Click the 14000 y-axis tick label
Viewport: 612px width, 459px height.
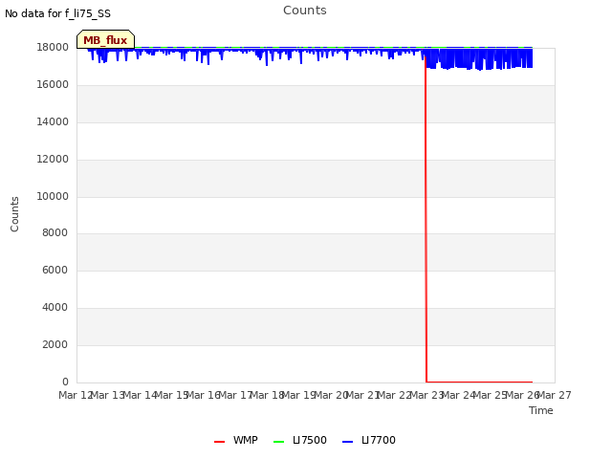point(53,121)
